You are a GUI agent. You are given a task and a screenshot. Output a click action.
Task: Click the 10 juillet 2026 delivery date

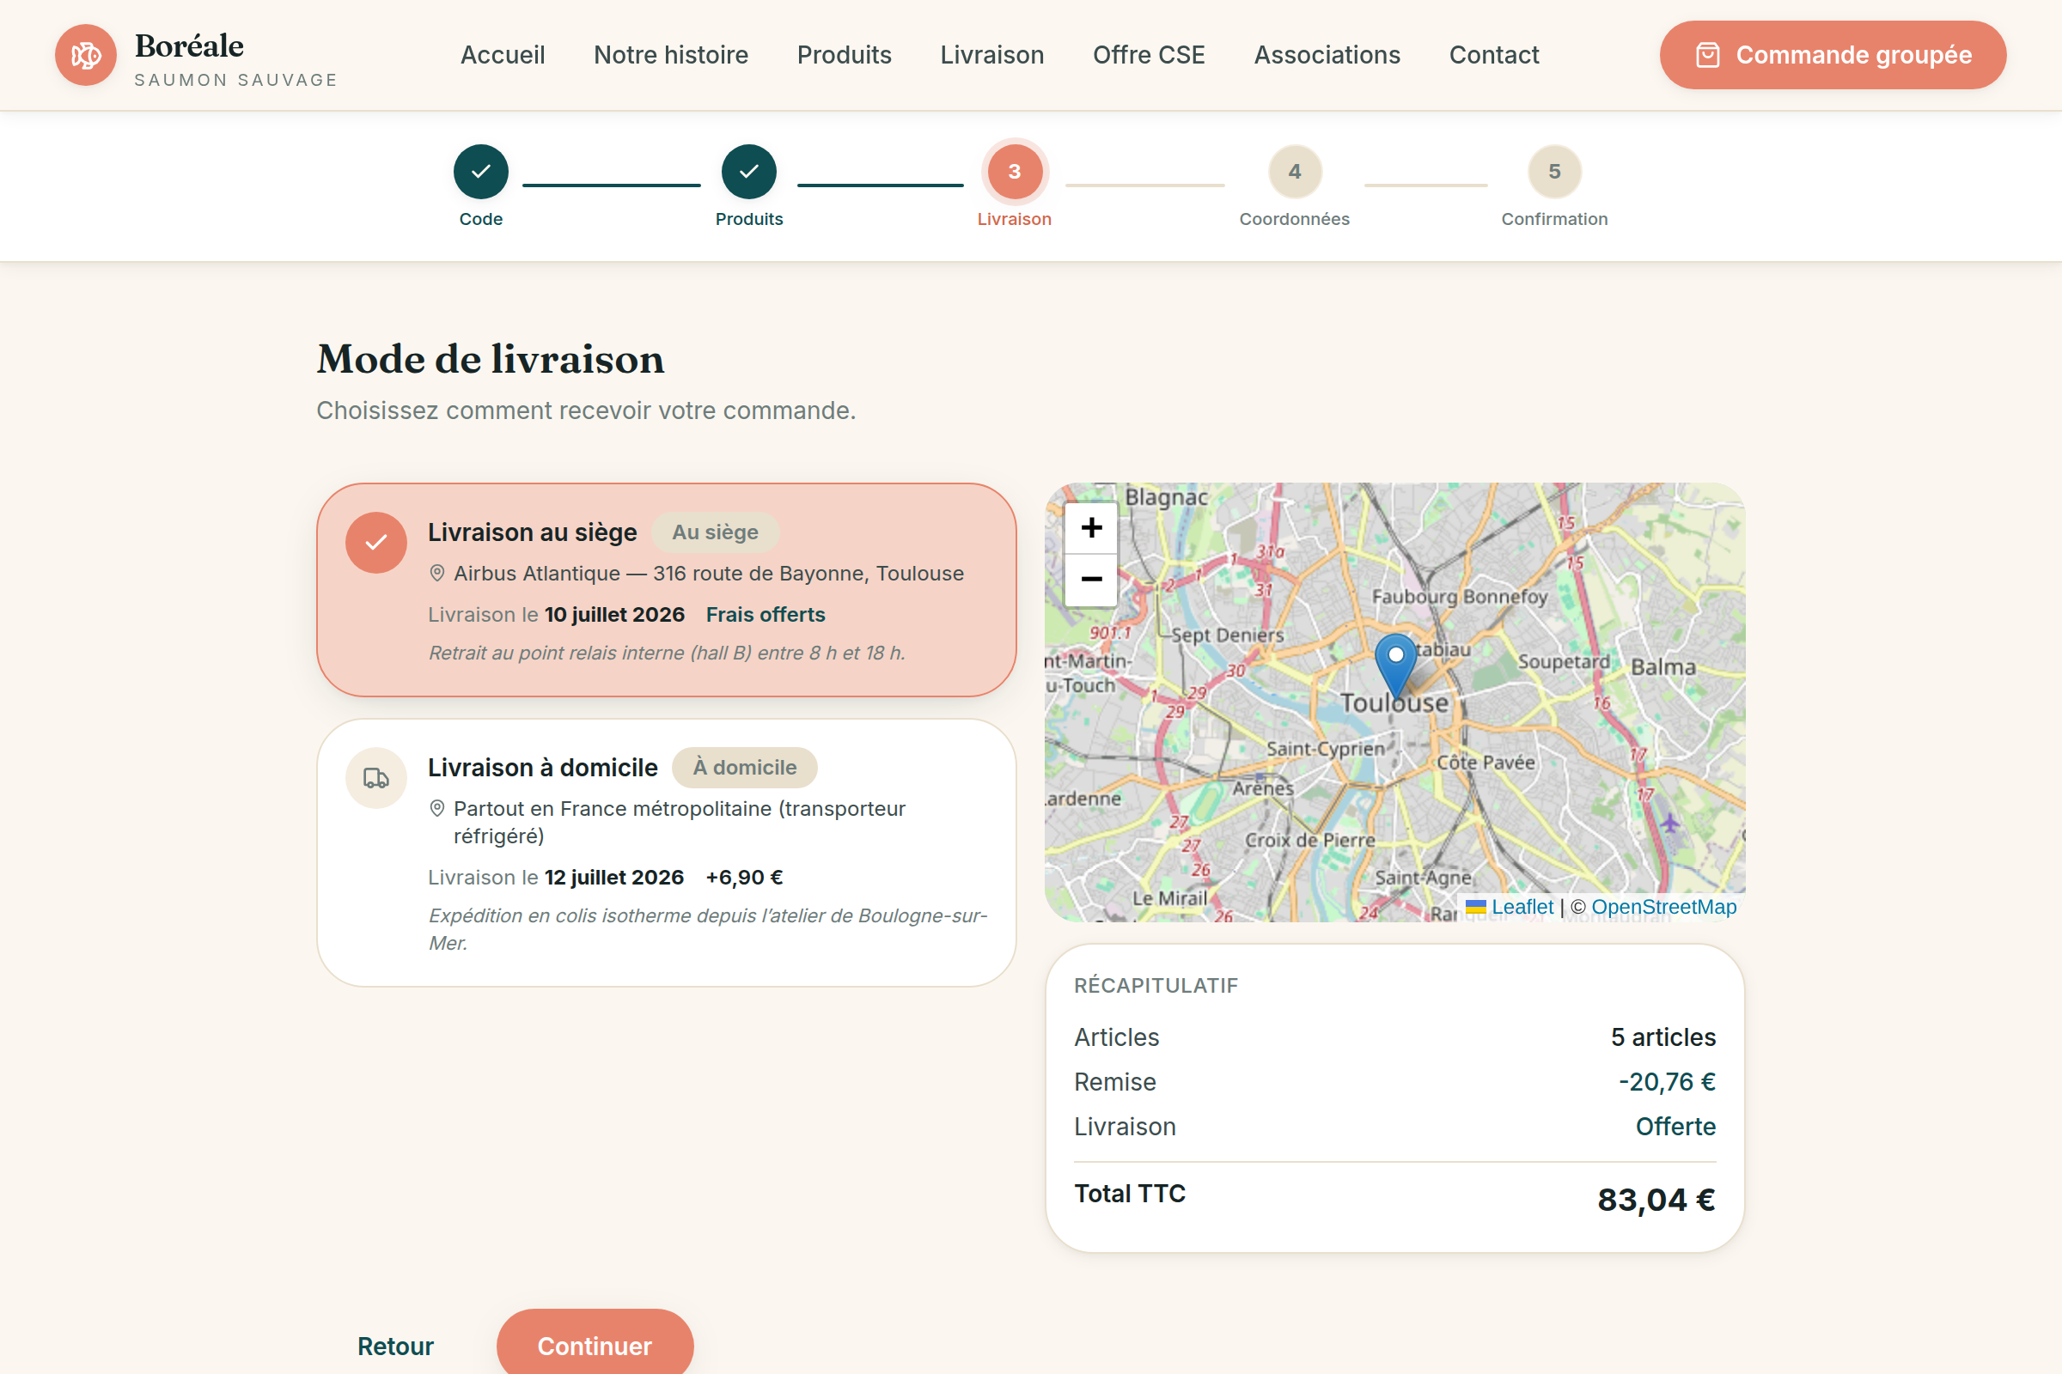coord(614,615)
